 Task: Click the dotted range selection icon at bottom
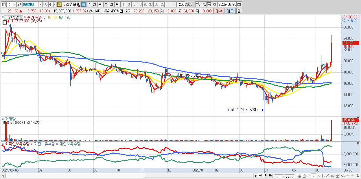tap(308, 176)
